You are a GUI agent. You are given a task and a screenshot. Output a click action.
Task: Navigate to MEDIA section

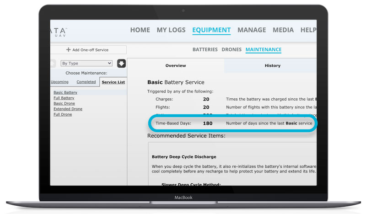click(x=283, y=30)
